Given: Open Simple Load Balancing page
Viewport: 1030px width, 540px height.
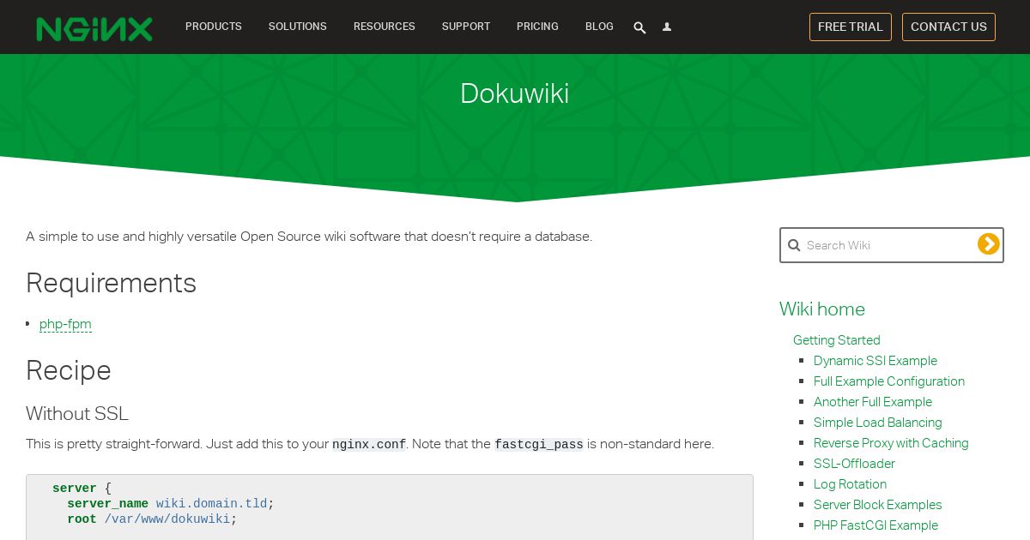Looking at the screenshot, I should [x=878, y=423].
